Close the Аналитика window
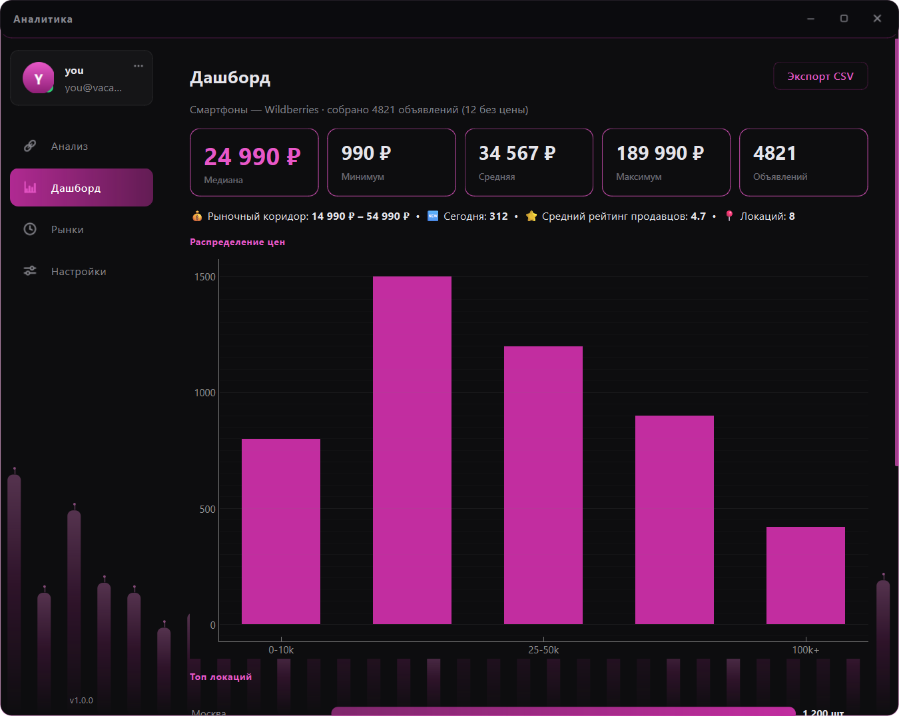 [x=877, y=19]
